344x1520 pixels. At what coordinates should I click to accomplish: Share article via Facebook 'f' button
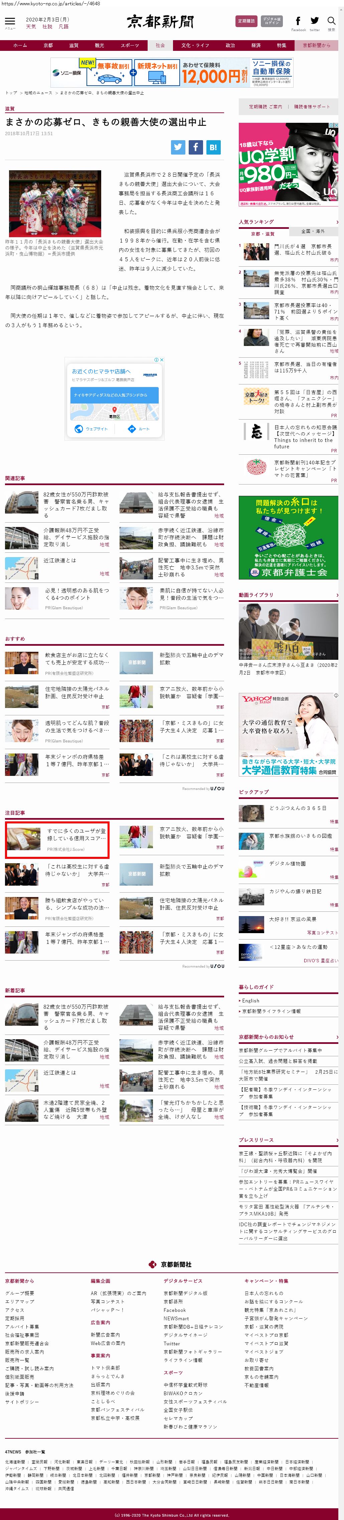pyautogui.click(x=196, y=147)
